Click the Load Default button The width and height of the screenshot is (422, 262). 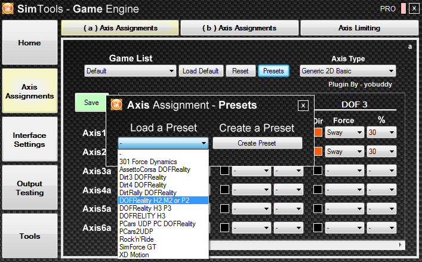click(x=201, y=71)
